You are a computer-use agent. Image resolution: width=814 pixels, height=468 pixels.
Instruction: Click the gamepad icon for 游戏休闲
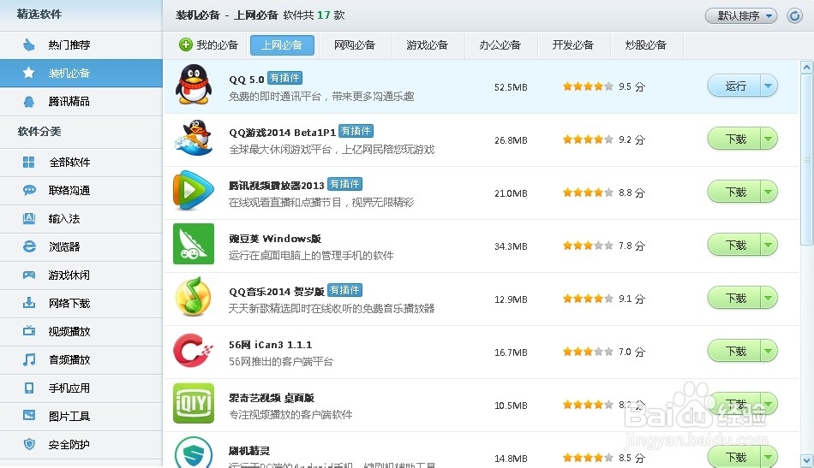pos(29,275)
